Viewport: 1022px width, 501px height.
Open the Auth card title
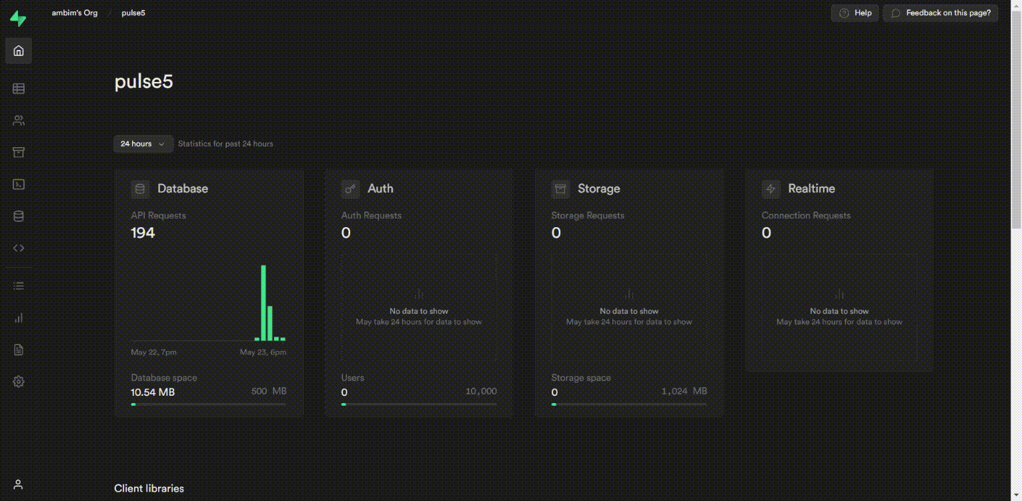tap(380, 189)
